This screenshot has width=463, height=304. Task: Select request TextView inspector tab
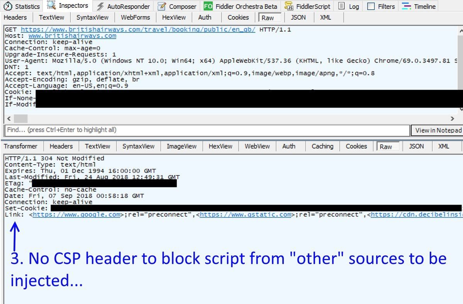click(x=51, y=17)
